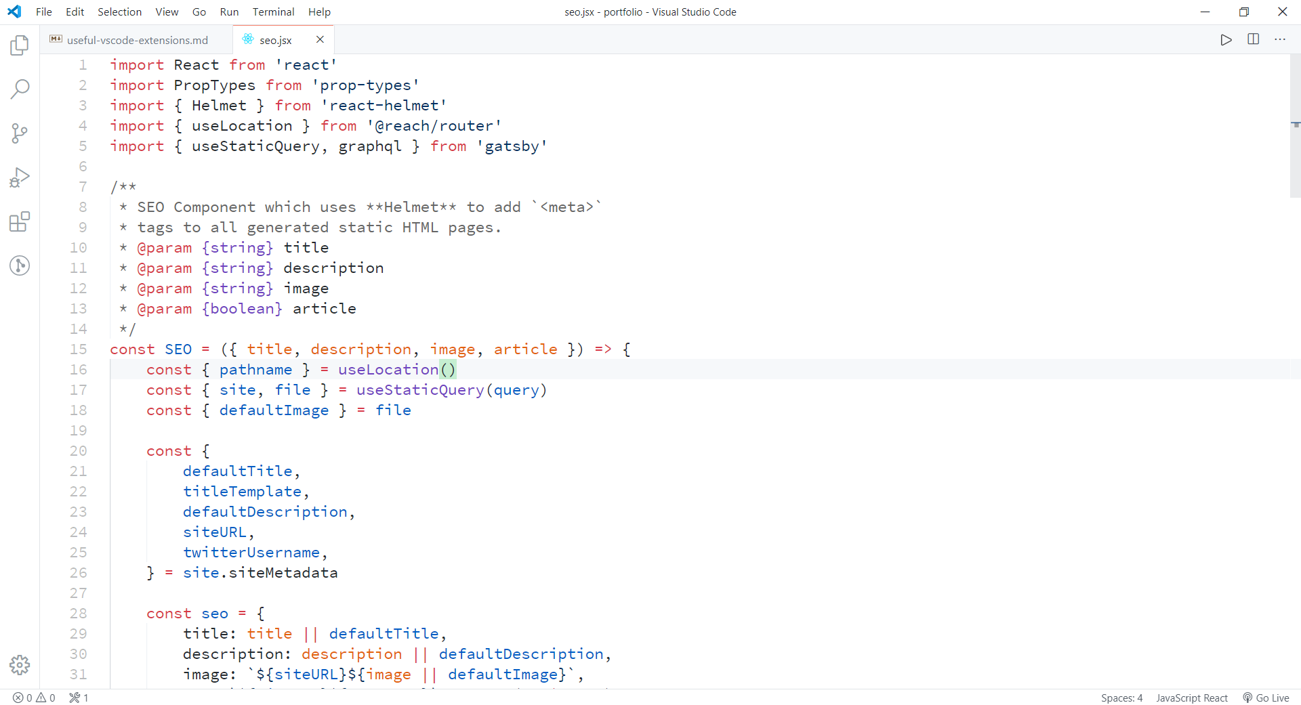The height and width of the screenshot is (705, 1301).
Task: Open the Terminal menu
Action: tap(273, 12)
